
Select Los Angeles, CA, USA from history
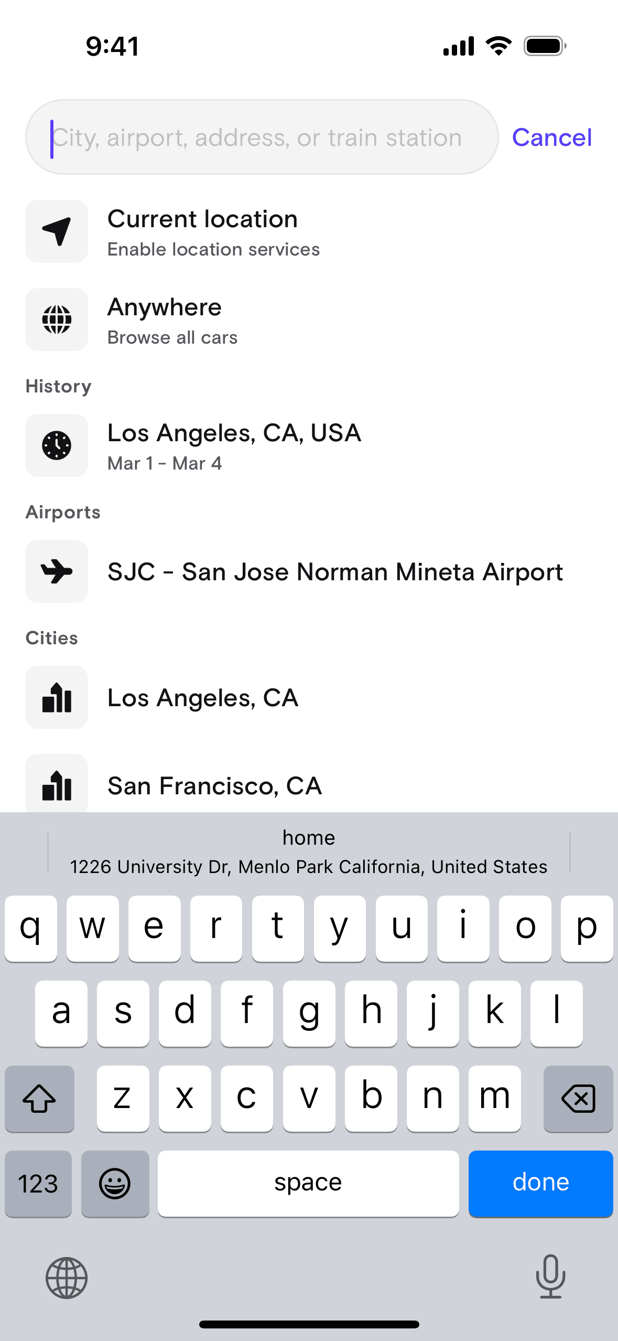pos(234,445)
